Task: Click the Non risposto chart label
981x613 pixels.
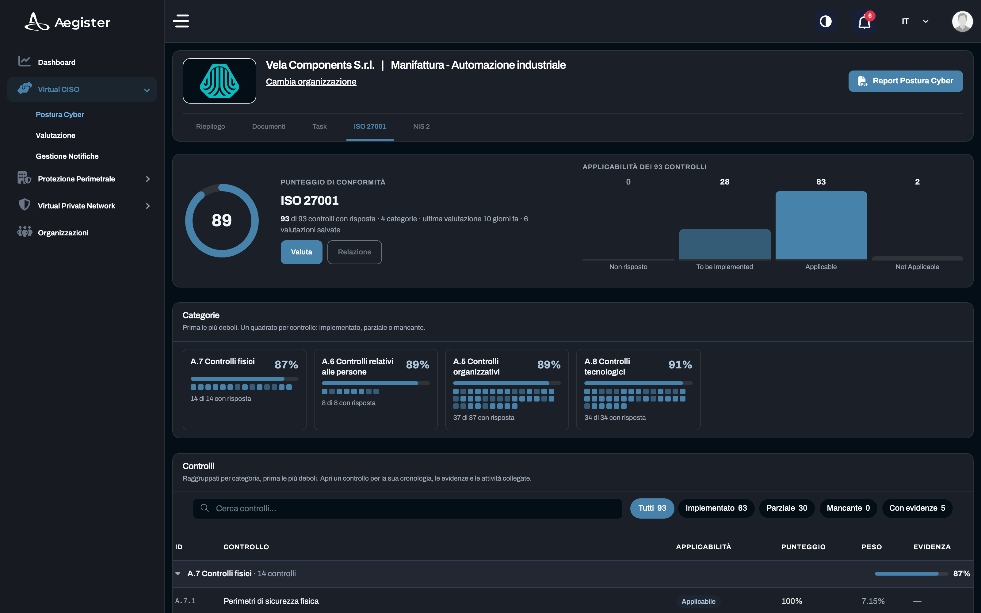Action: (628, 267)
